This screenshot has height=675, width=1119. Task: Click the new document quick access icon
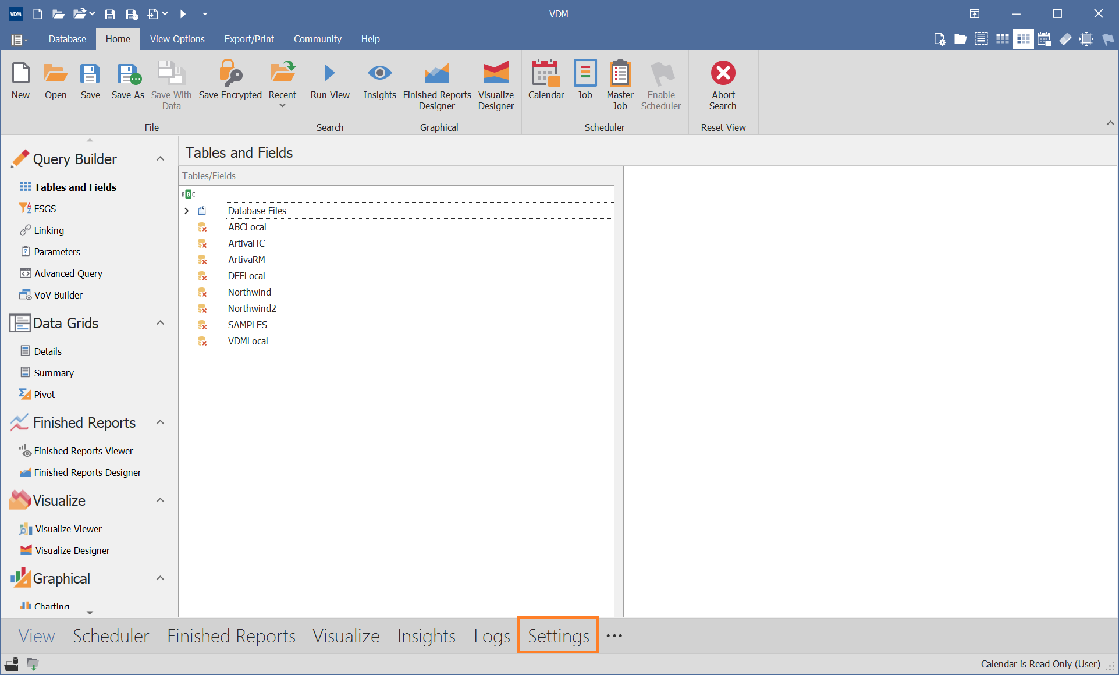click(38, 14)
